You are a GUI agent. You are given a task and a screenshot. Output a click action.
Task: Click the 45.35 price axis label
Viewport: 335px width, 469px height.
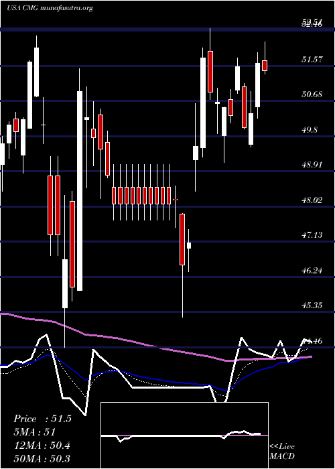click(312, 306)
